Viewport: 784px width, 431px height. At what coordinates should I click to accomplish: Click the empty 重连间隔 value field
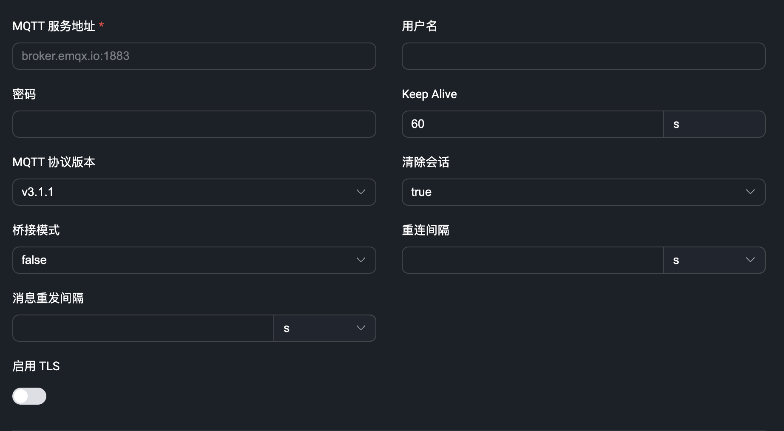531,260
